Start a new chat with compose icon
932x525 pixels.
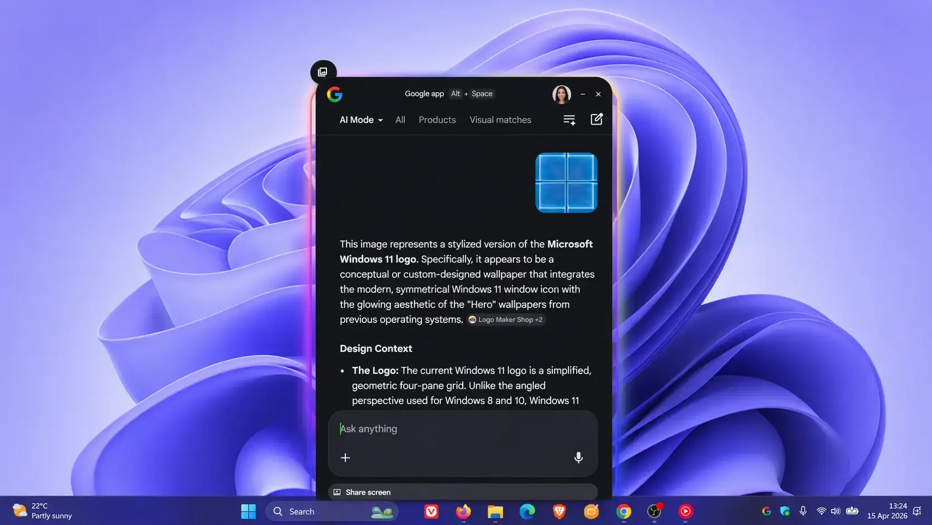coord(596,119)
